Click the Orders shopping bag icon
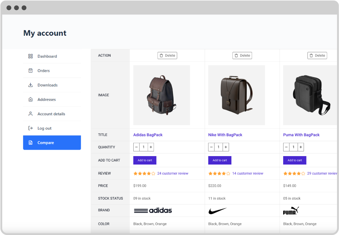This screenshot has height=235, width=339. coord(30,71)
